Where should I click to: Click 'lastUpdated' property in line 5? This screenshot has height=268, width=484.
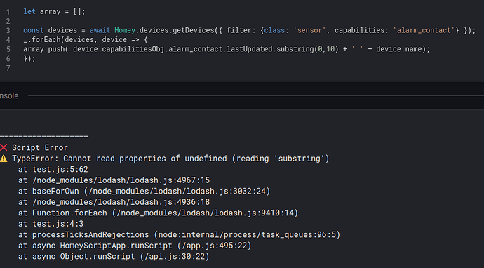[x=250, y=49]
